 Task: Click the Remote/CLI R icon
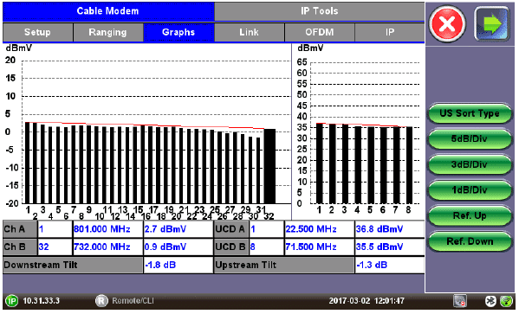[x=101, y=301]
